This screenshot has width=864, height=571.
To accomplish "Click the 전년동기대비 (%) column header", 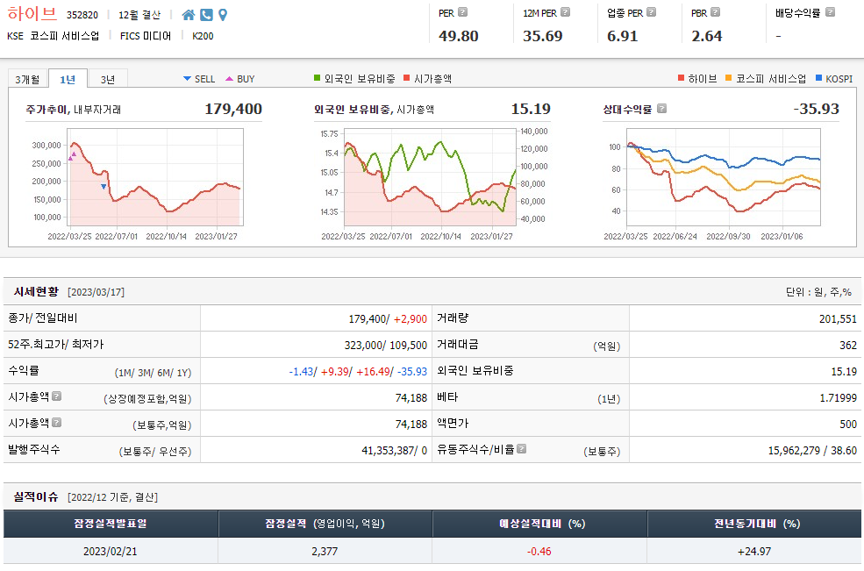I will (x=754, y=524).
